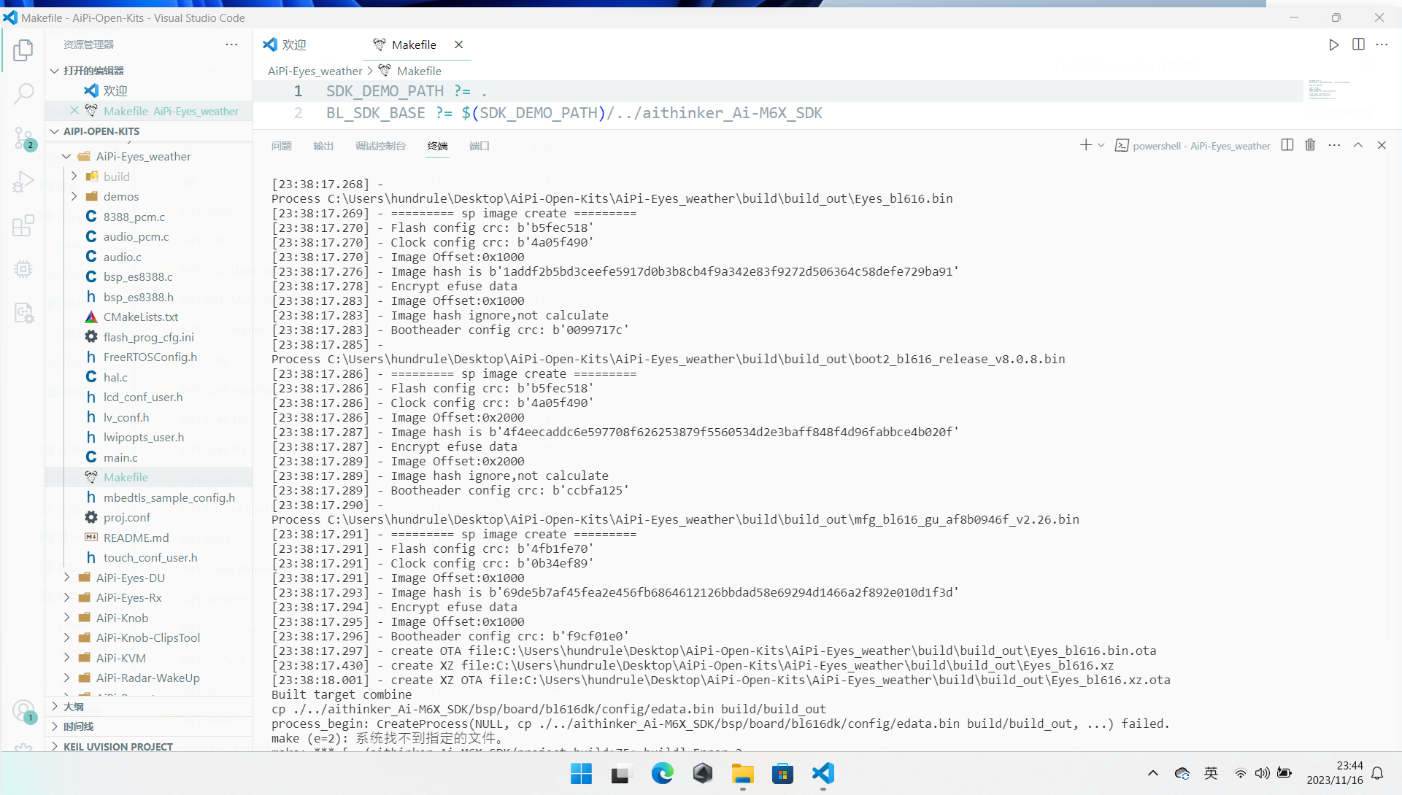This screenshot has width=1402, height=795.
Task: Create a new terminal with plus icon
Action: tap(1085, 145)
